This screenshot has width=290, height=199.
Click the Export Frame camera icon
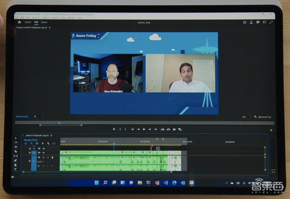pyautogui.click(x=174, y=129)
